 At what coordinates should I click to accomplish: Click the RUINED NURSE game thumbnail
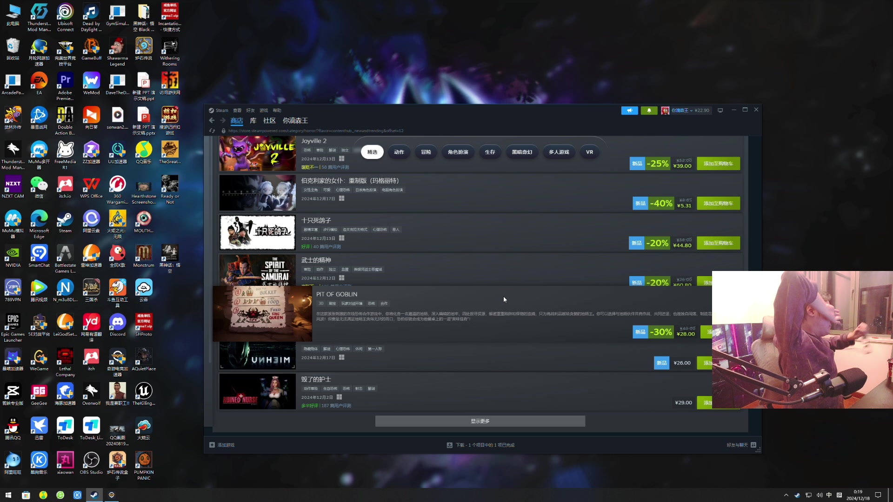pos(257,391)
